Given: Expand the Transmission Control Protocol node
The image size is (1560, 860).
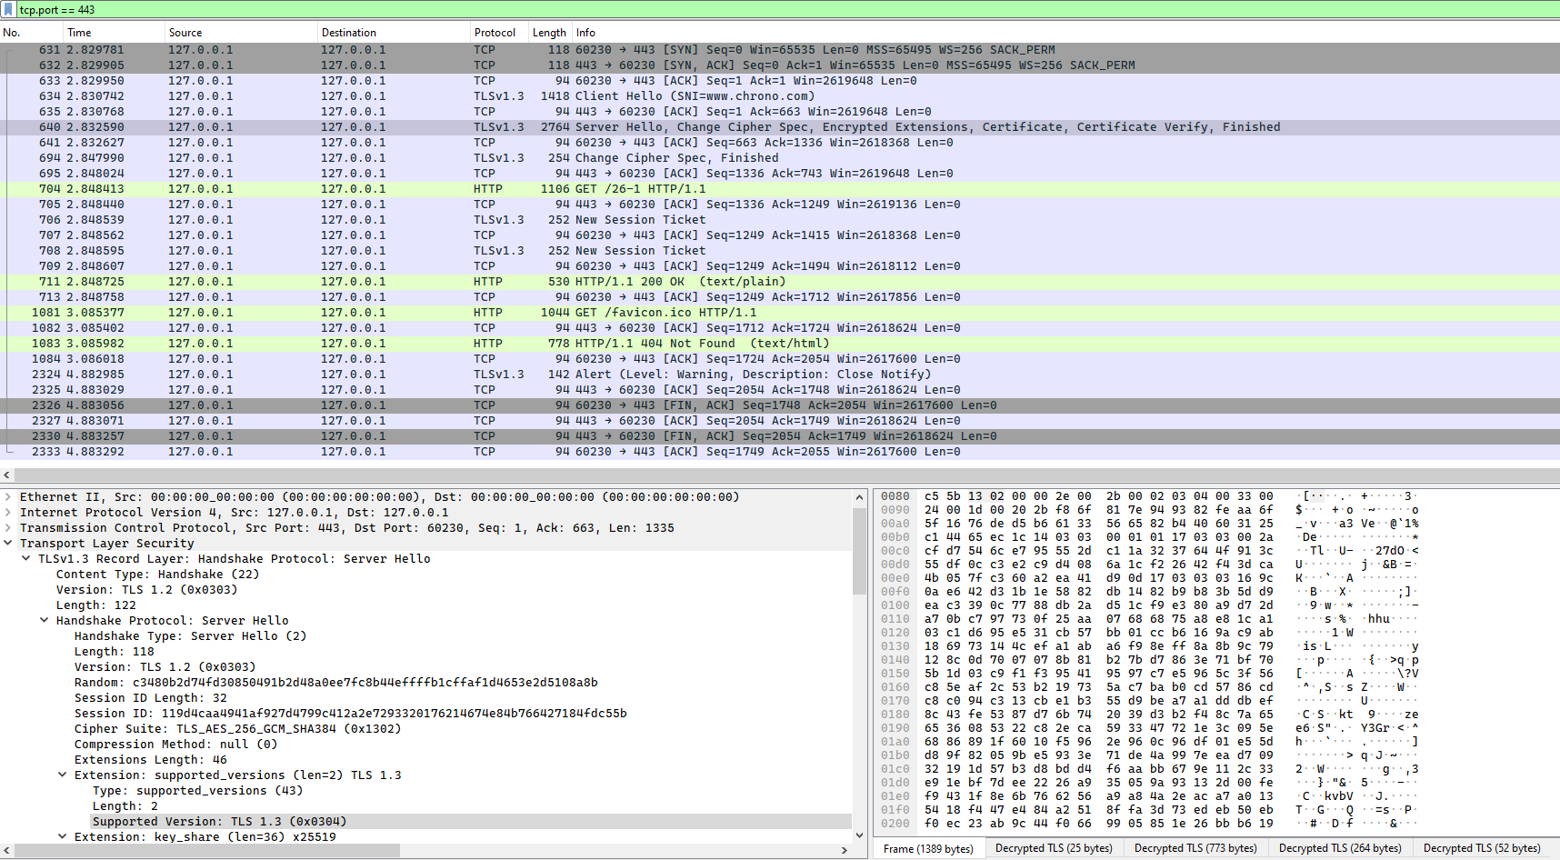Looking at the screenshot, I should tap(8, 527).
